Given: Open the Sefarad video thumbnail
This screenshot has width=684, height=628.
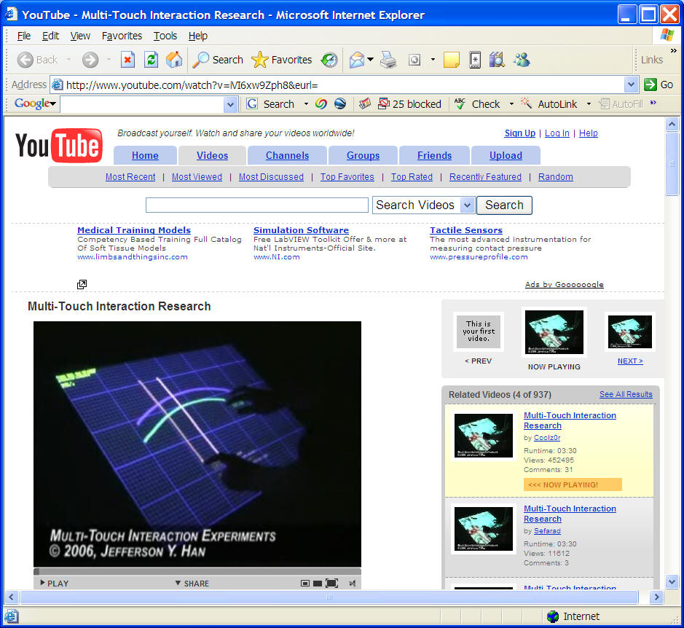Looking at the screenshot, I should (484, 529).
